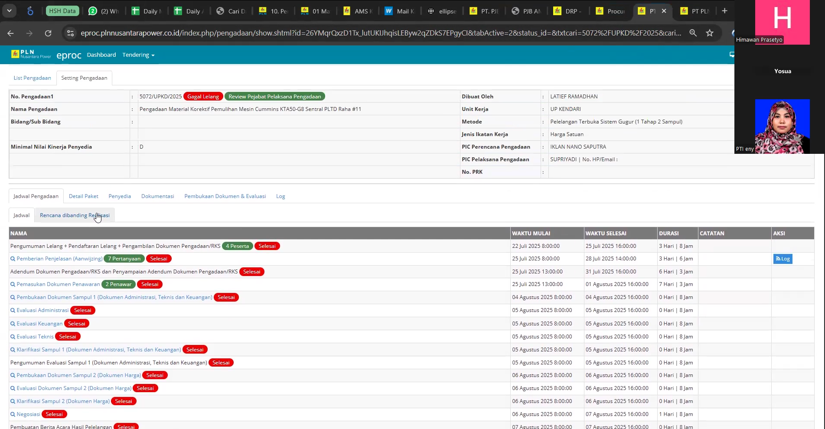Open a new browser tab with plus icon
This screenshot has width=825, height=429.
[x=724, y=11]
